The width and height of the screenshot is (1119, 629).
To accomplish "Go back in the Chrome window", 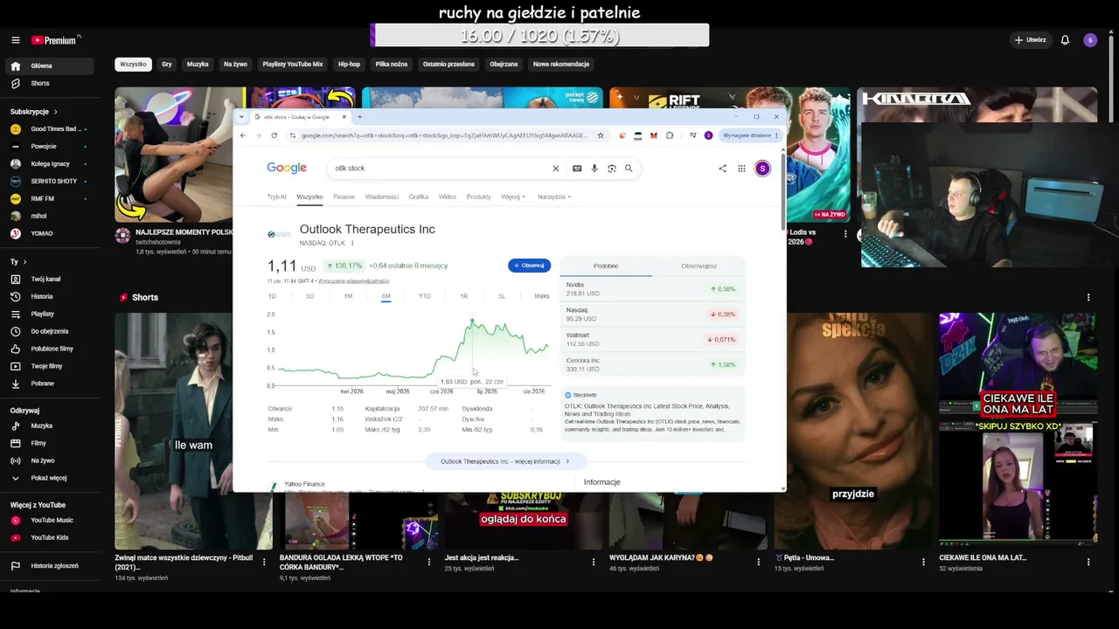I will click(x=243, y=135).
